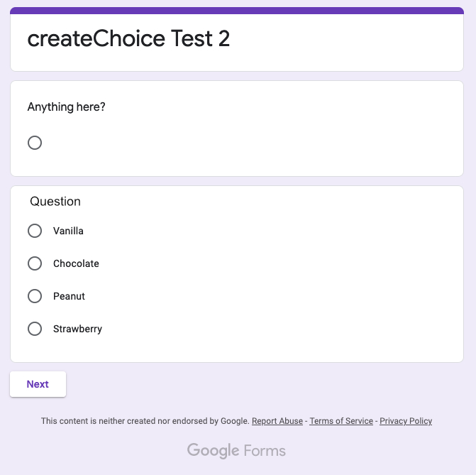Viewport: 476px width, 475px height.
Task: Click the "Vanilla" option label text
Action: pos(68,231)
